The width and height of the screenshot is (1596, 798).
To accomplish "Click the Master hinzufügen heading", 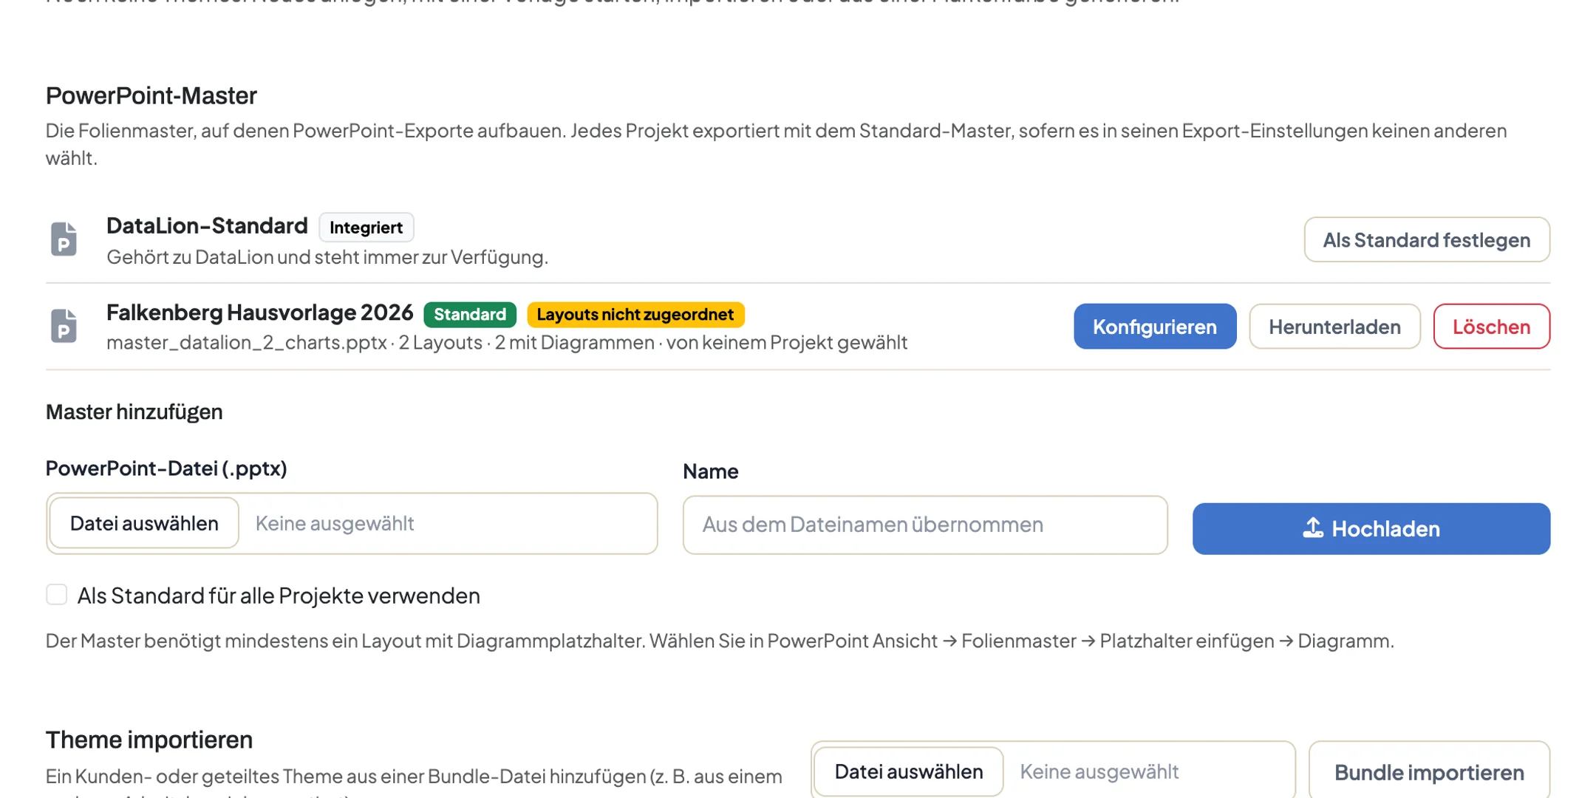I will pyautogui.click(x=134, y=412).
